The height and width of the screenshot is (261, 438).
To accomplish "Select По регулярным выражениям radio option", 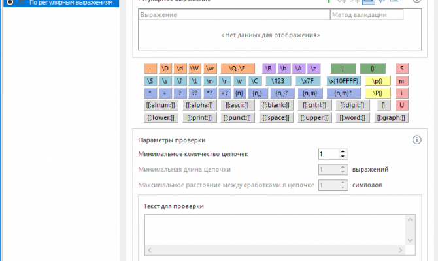I will [10, 3].
